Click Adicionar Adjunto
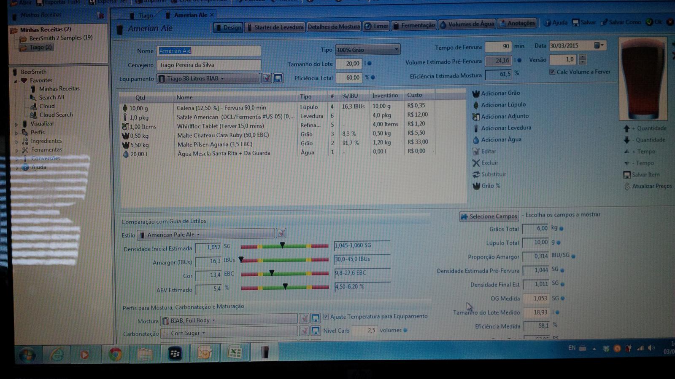 [500, 116]
